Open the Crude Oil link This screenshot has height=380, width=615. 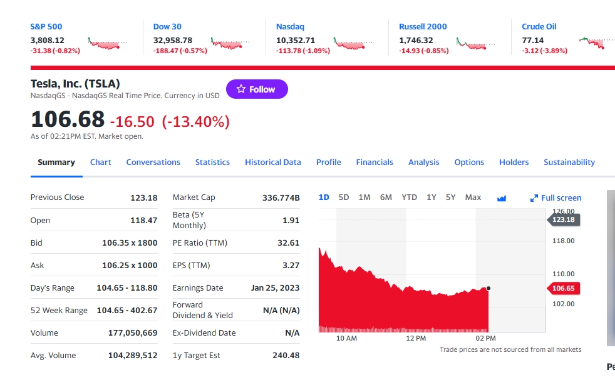[x=539, y=27]
